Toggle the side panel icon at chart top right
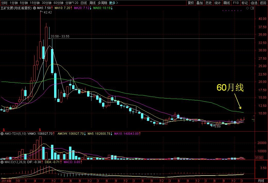Viewport: 268px width, 183px height. coord(252,8)
